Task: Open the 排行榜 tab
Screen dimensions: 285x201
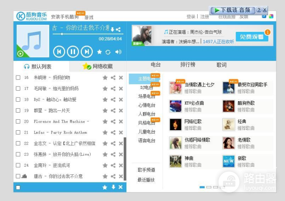Action: pyautogui.click(x=188, y=65)
